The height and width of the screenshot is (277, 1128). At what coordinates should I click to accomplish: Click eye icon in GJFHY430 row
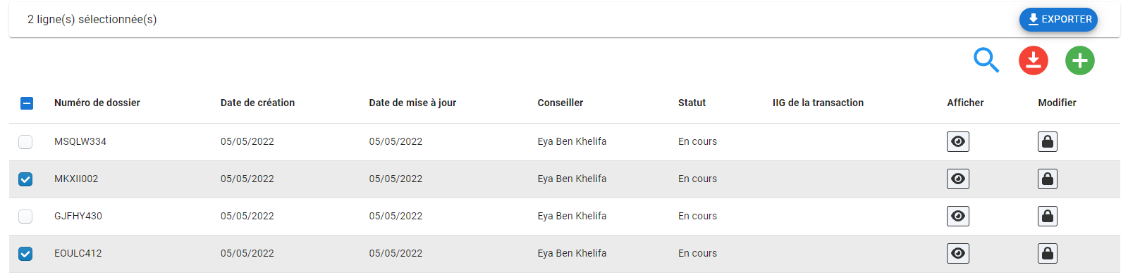(x=958, y=216)
